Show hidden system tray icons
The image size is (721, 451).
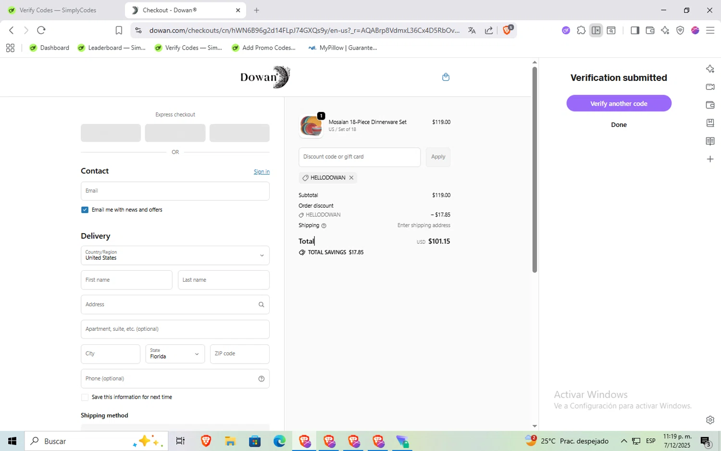coord(624,441)
